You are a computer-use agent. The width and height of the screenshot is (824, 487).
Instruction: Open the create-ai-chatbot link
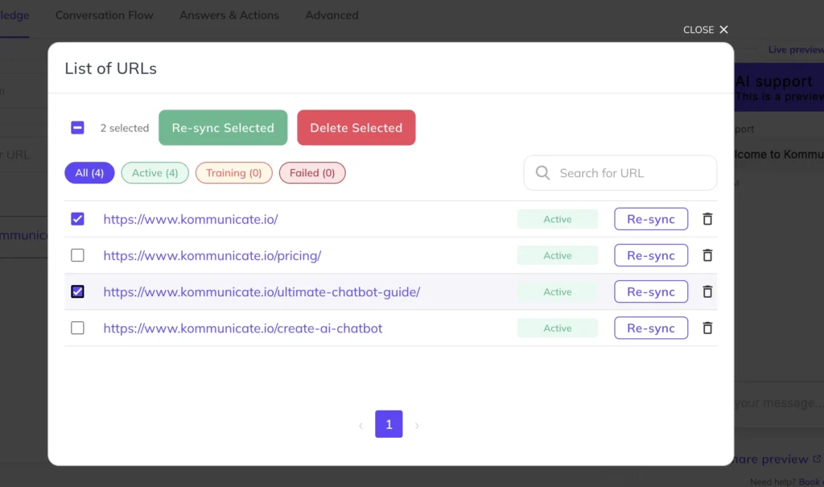(x=243, y=328)
